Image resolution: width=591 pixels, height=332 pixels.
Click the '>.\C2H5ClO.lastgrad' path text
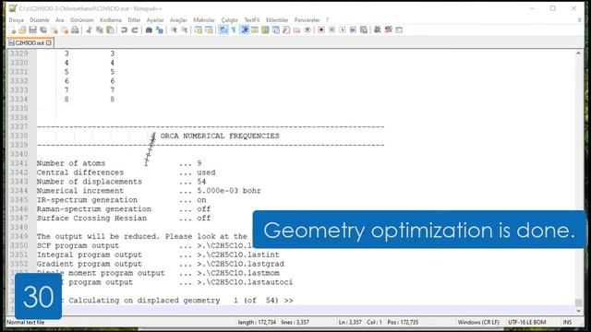[x=240, y=264]
